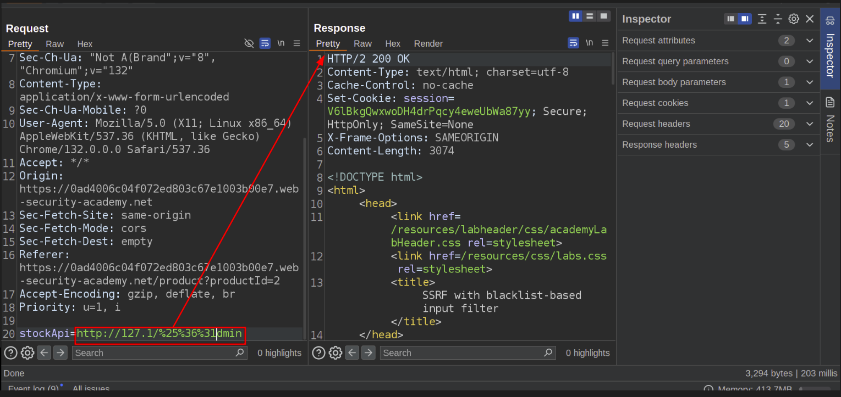841x397 pixels.
Task: Click the Inspector vertical sidebar tab
Action: point(831,48)
